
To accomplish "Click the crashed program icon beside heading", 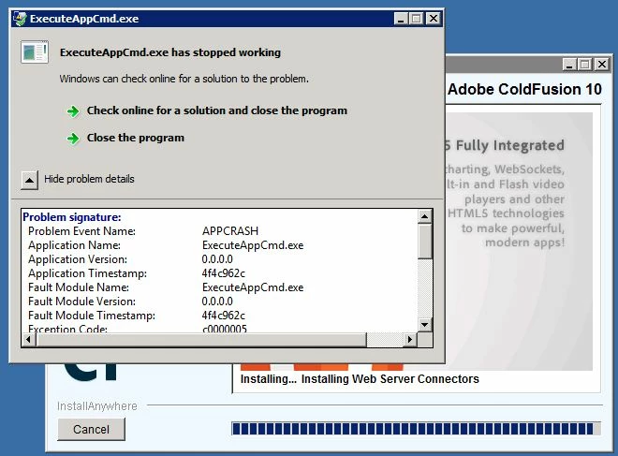I will (35, 52).
